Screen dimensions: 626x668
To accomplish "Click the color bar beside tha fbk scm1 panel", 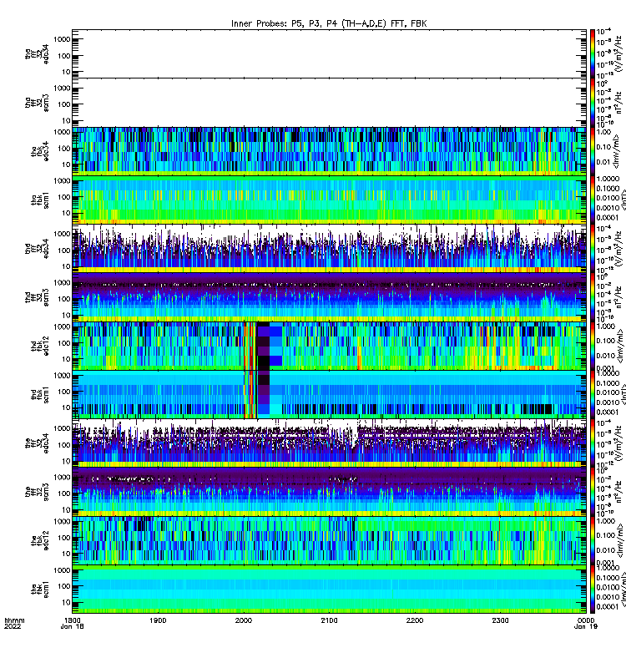I will coord(593,200).
